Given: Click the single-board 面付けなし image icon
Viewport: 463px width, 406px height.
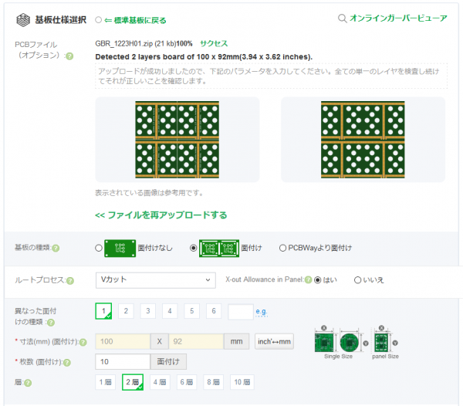Looking at the screenshot, I should tap(120, 248).
